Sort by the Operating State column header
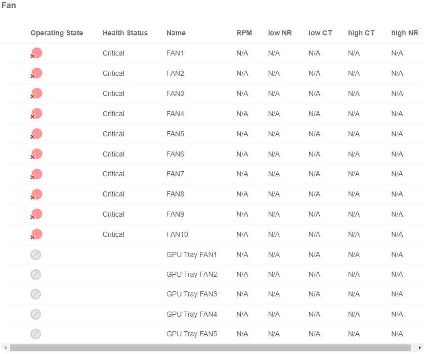 57,33
